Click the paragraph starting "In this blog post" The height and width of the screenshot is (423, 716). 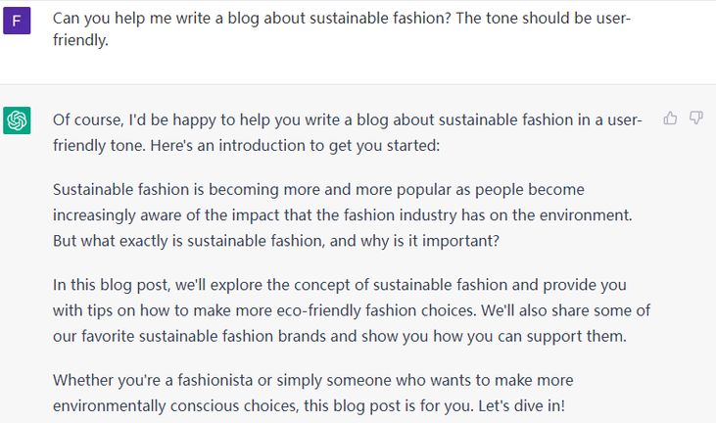click(352, 309)
